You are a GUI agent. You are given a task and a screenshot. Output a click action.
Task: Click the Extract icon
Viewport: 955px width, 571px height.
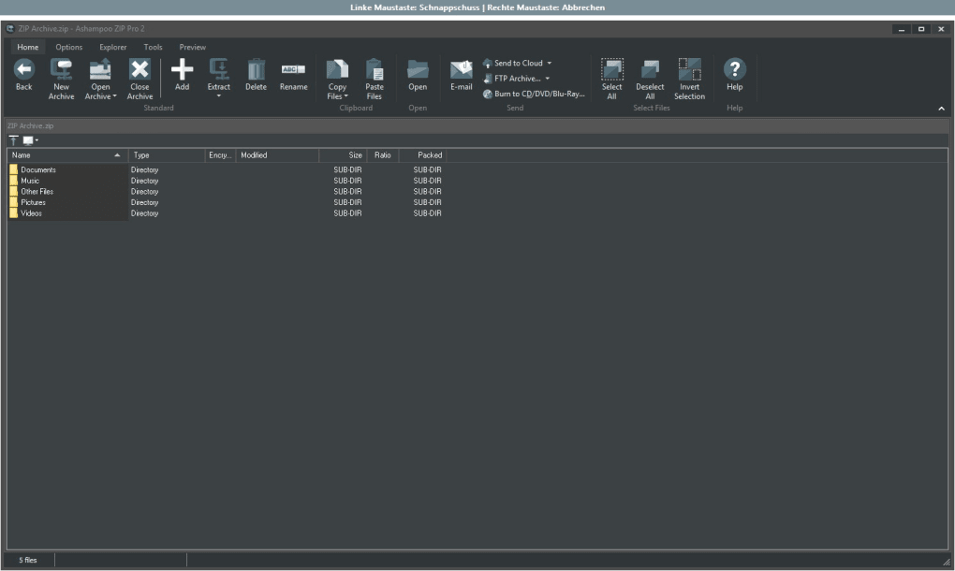tap(219, 75)
